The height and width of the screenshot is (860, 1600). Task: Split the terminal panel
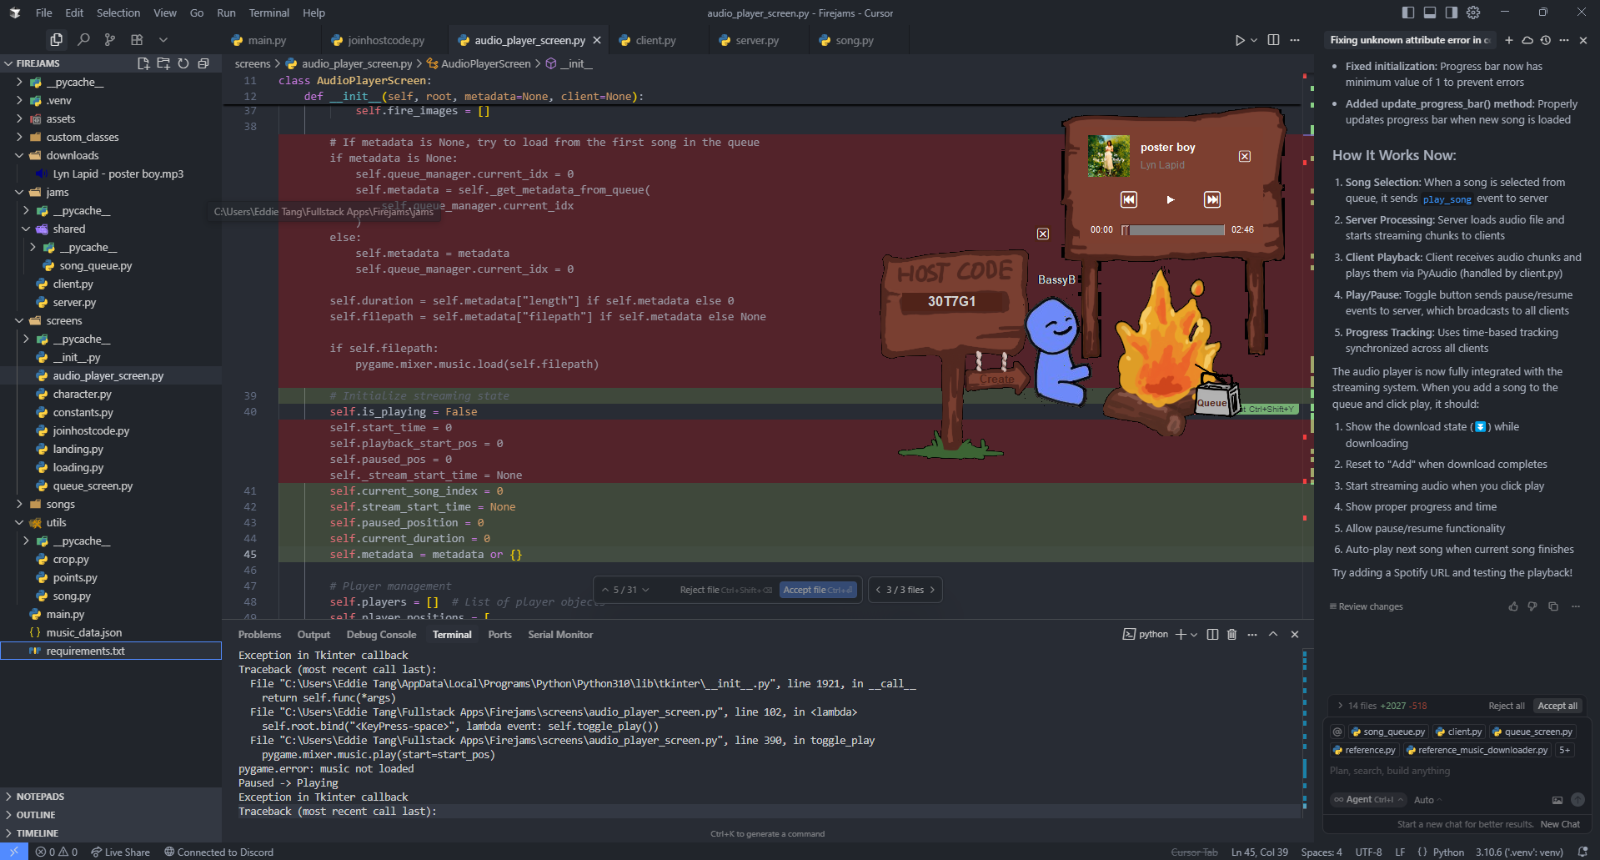click(1213, 635)
